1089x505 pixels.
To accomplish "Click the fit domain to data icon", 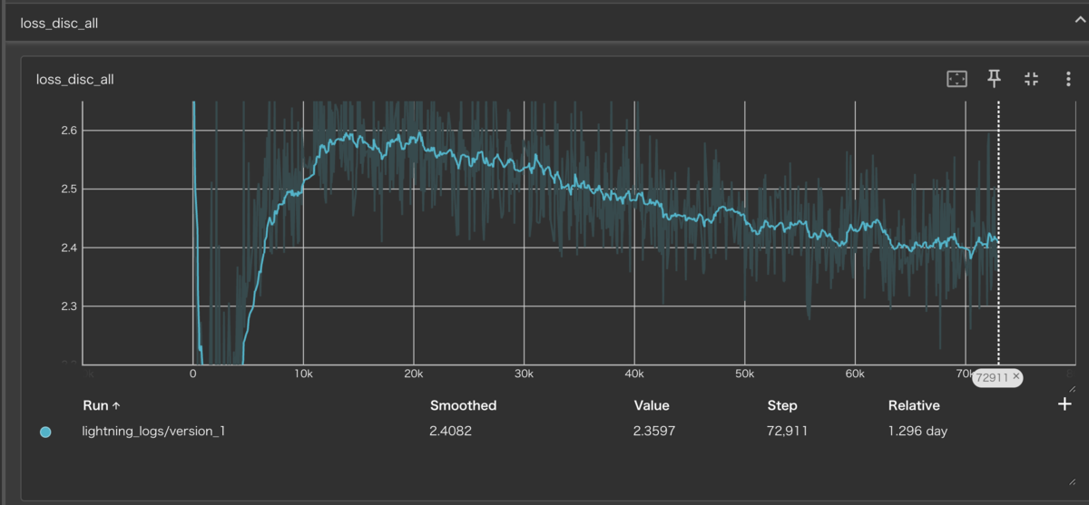I will click(957, 79).
